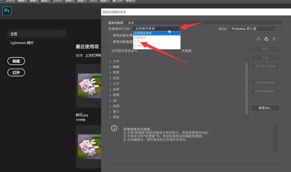
Task: Open the flower thumbnail below 鲜花.jpg
Action: pos(89,147)
